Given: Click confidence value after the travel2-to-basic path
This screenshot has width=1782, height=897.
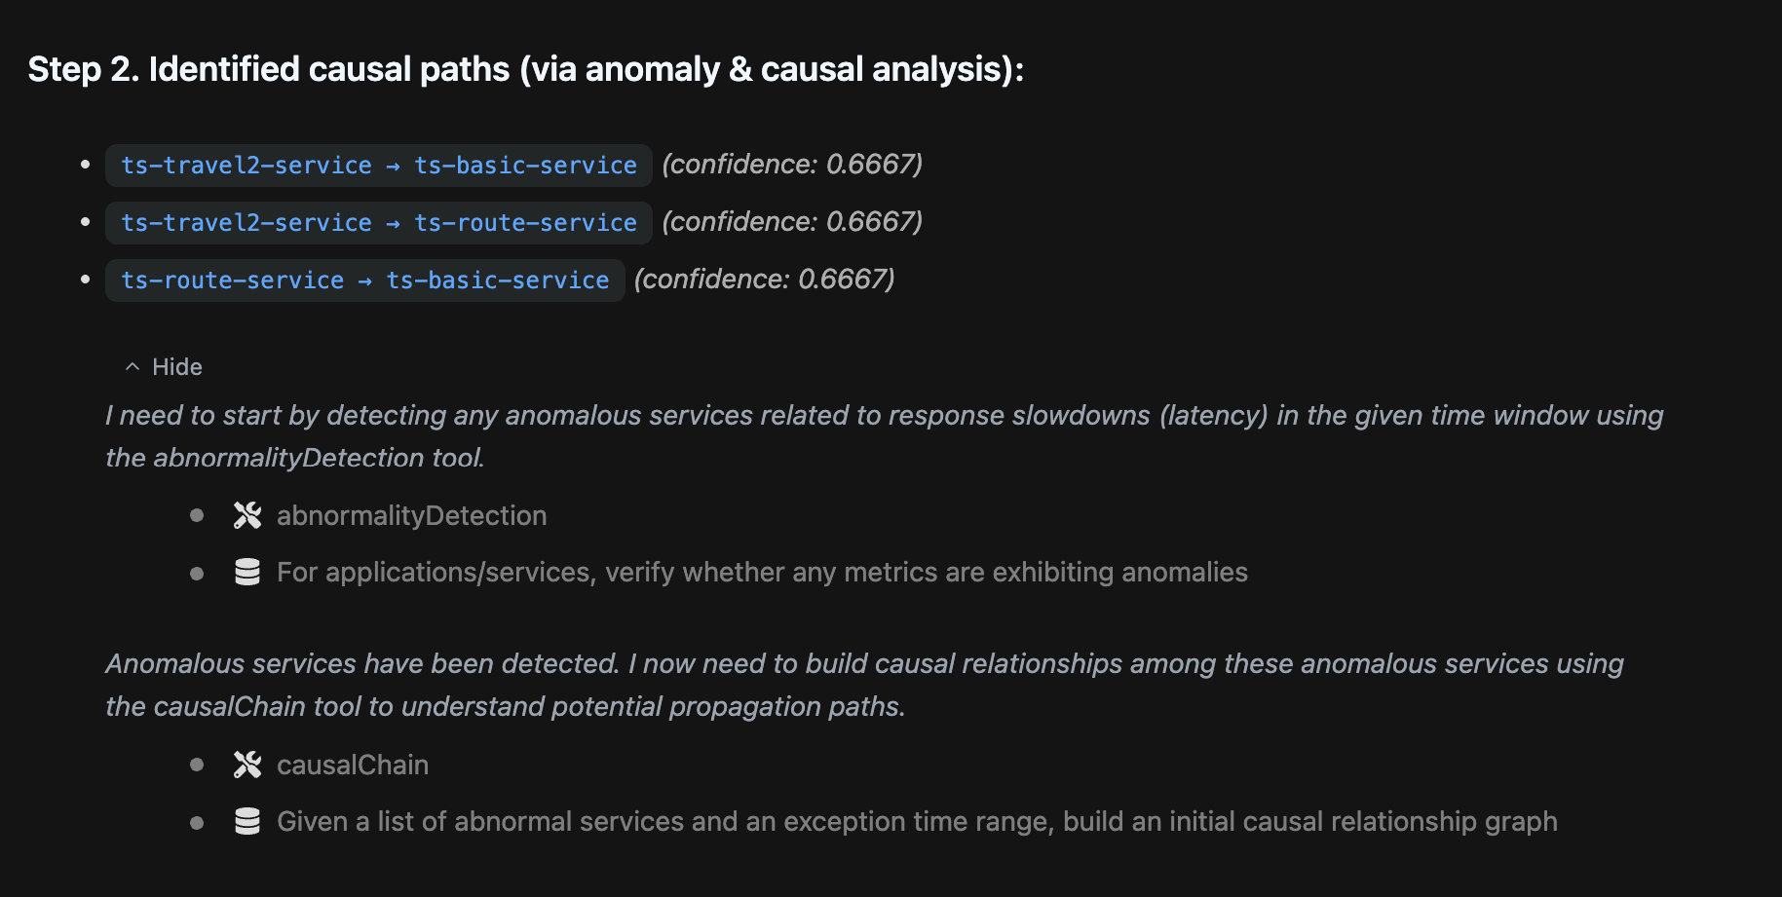Looking at the screenshot, I should (792, 165).
